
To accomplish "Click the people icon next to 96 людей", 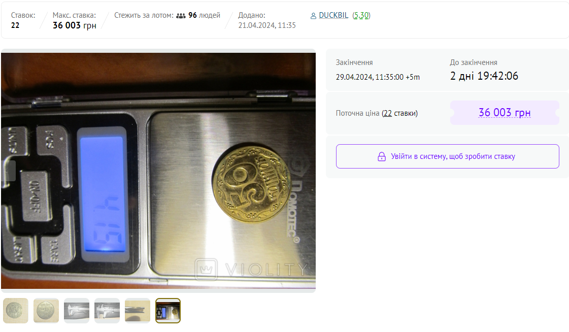I will [181, 16].
